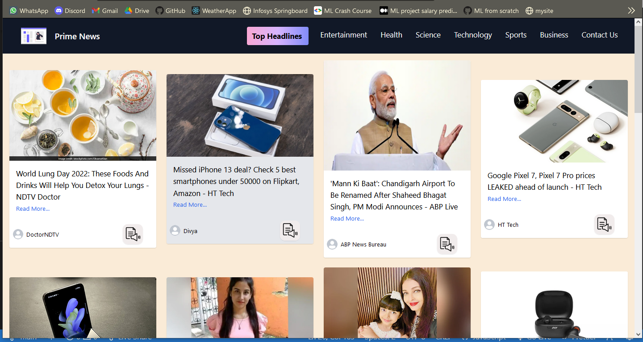This screenshot has width=643, height=342.
Task: Go to the Technology section
Action: (x=473, y=35)
